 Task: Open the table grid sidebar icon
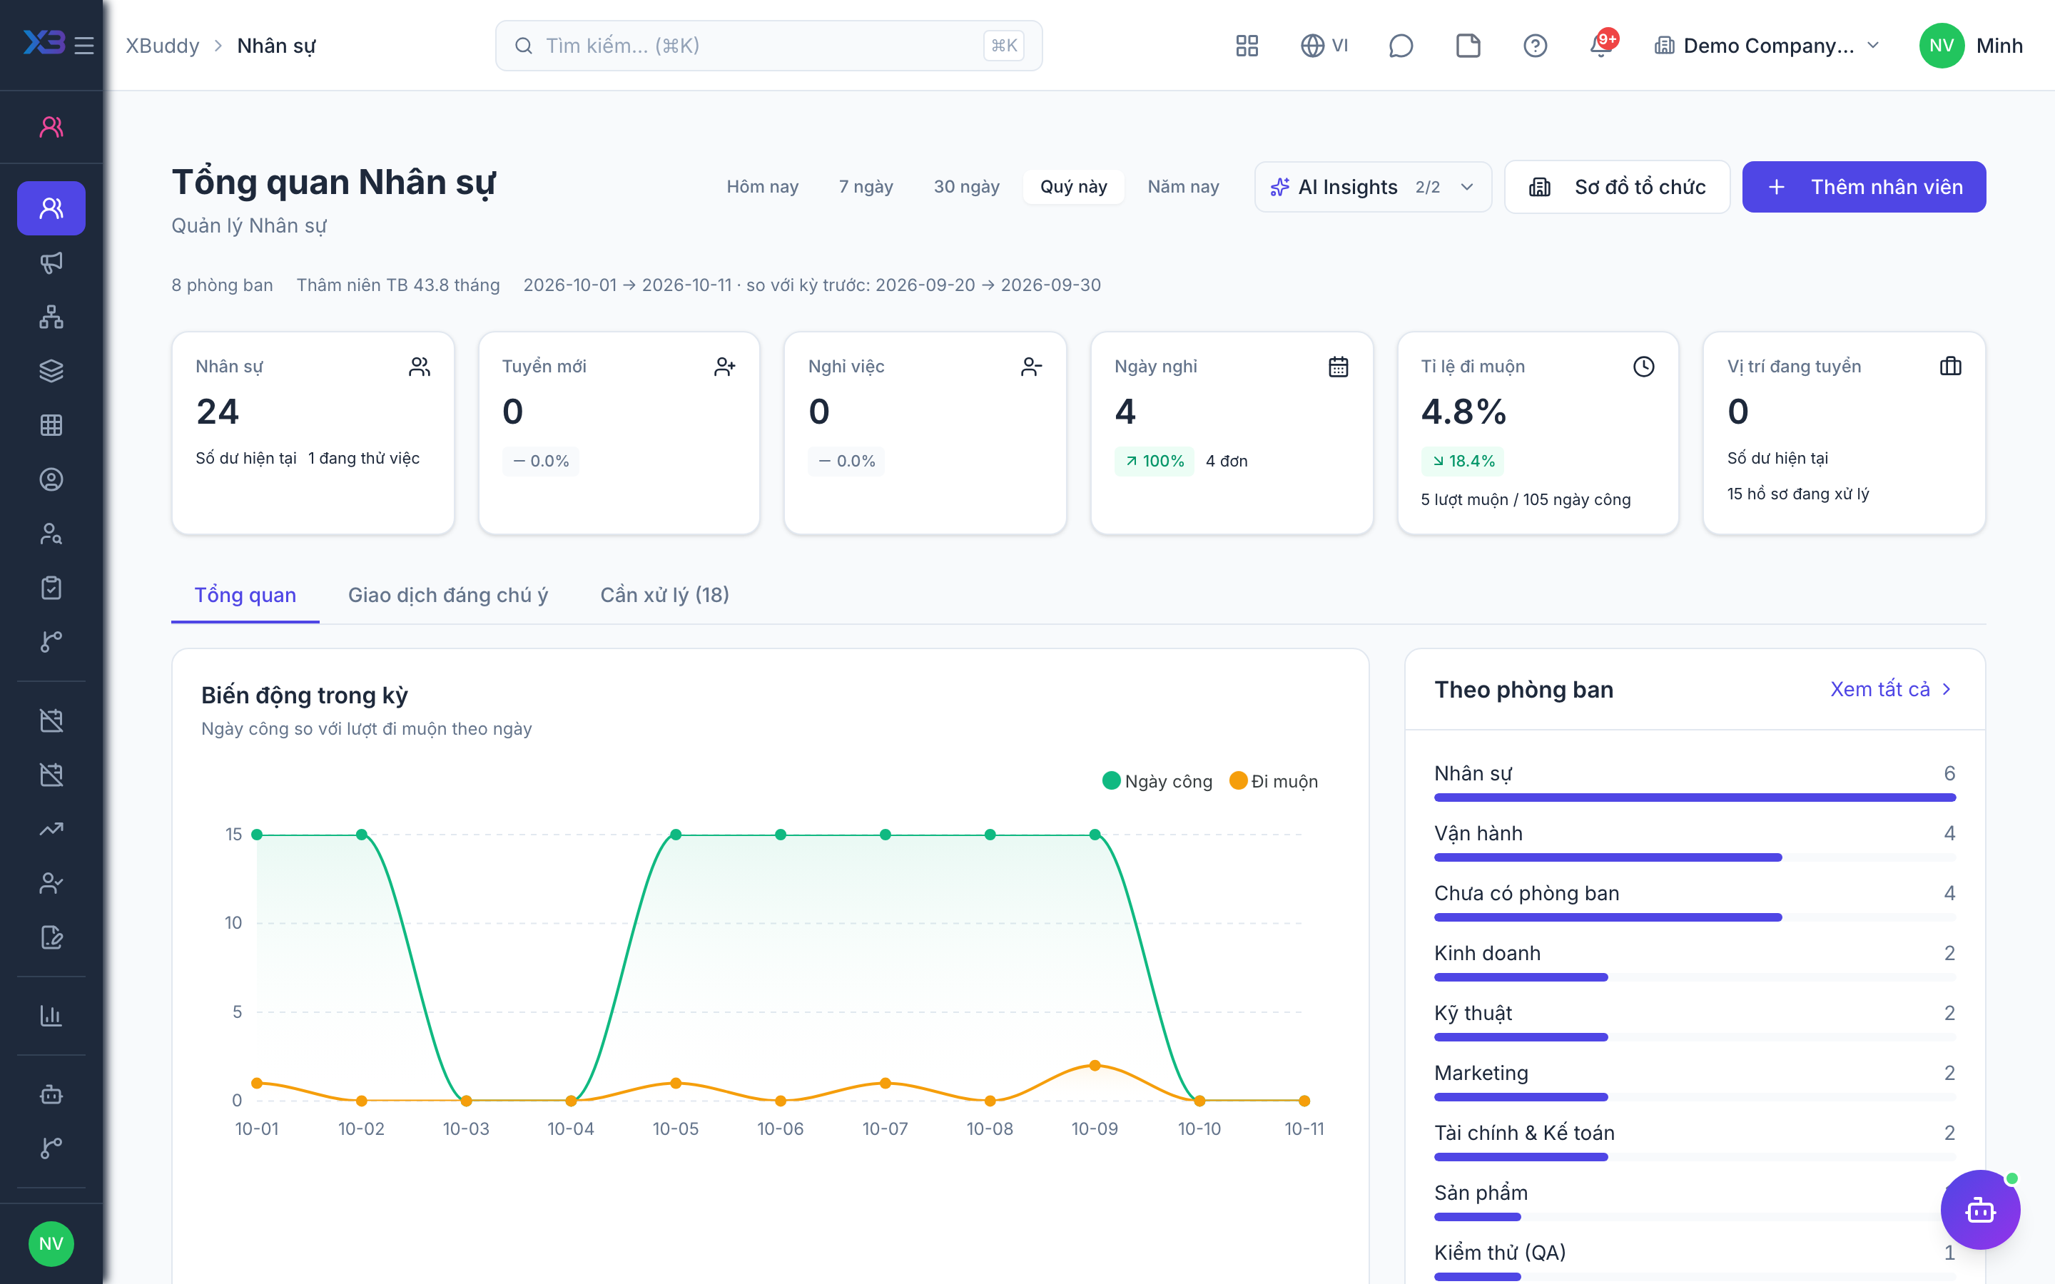[51, 425]
